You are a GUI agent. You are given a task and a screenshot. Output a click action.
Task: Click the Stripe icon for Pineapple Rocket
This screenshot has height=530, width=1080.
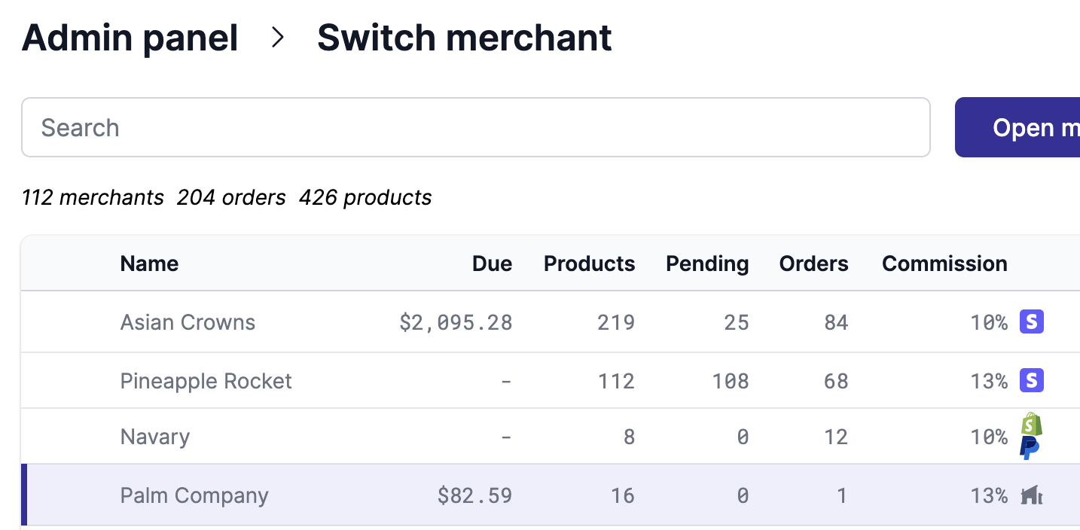click(x=1031, y=381)
